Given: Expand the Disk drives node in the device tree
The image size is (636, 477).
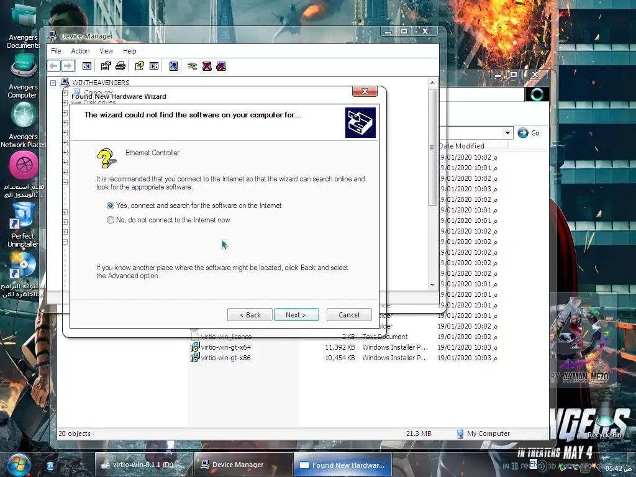Looking at the screenshot, I should (65, 102).
